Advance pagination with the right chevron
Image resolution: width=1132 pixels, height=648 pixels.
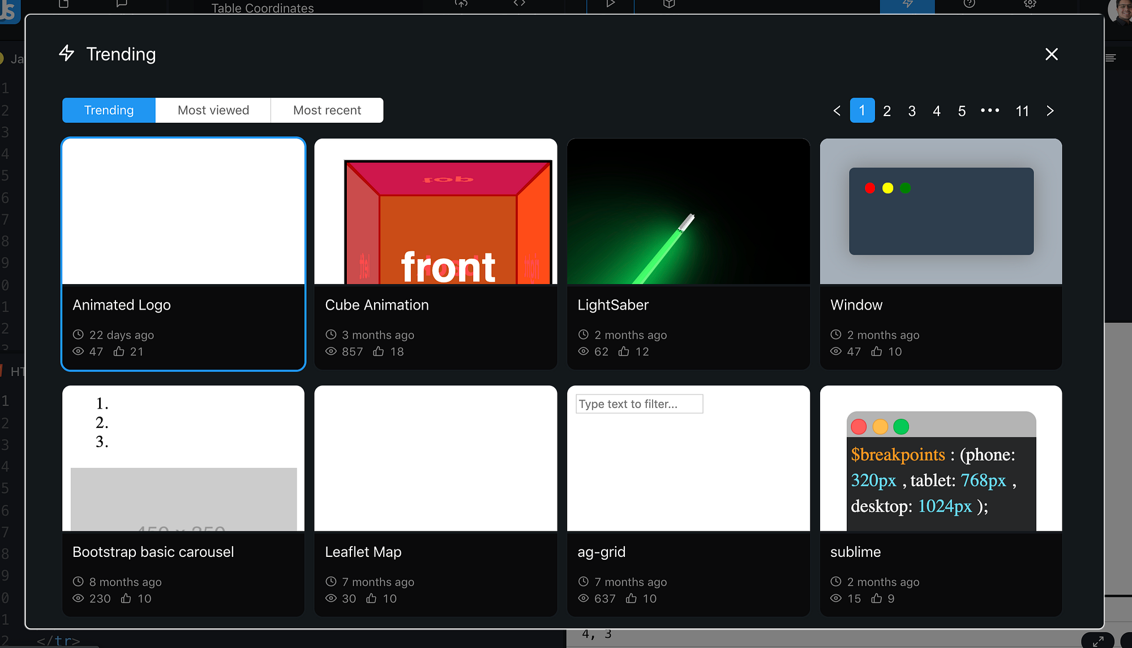(x=1050, y=110)
